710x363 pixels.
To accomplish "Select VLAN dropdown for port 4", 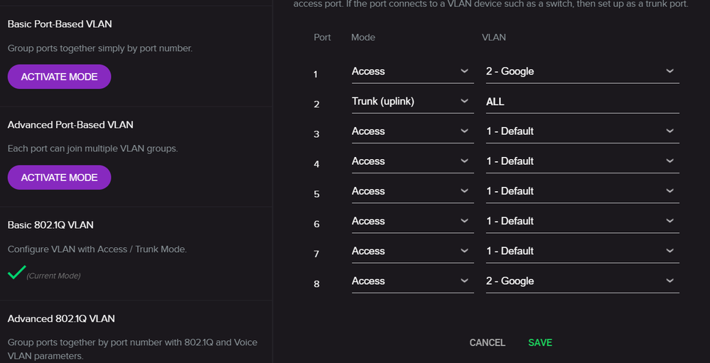I will [x=582, y=161].
